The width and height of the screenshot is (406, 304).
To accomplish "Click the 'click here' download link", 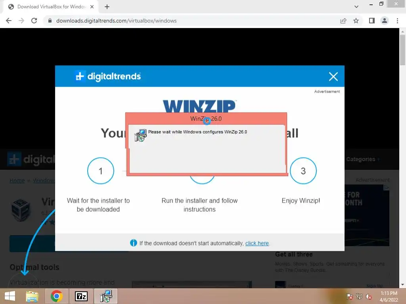I will 257,243.
